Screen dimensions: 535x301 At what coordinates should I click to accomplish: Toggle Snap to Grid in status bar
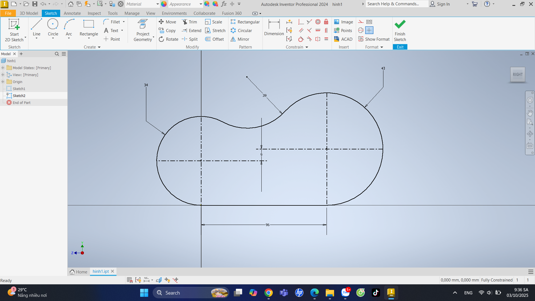130,280
